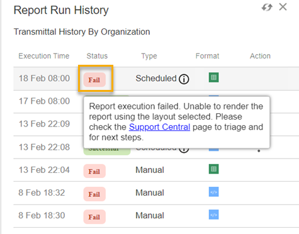Click the Action column header
The height and width of the screenshot is (234, 299).
click(x=260, y=56)
